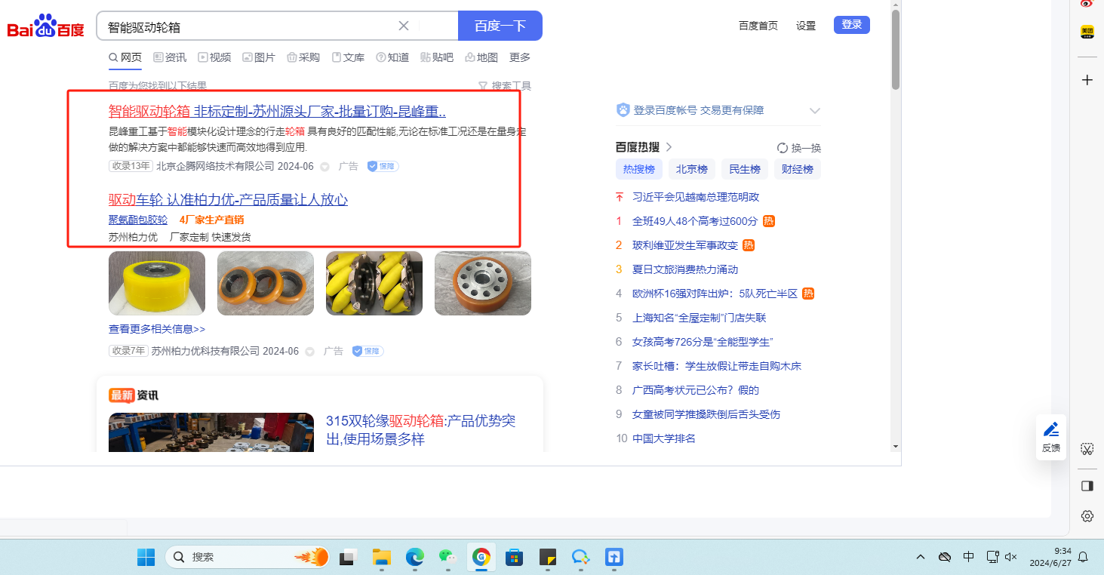Click 查看更多相关信息>> link

(x=157, y=329)
